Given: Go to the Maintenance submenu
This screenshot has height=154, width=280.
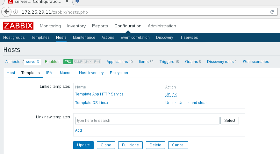Looking at the screenshot, I should pos(84,38).
